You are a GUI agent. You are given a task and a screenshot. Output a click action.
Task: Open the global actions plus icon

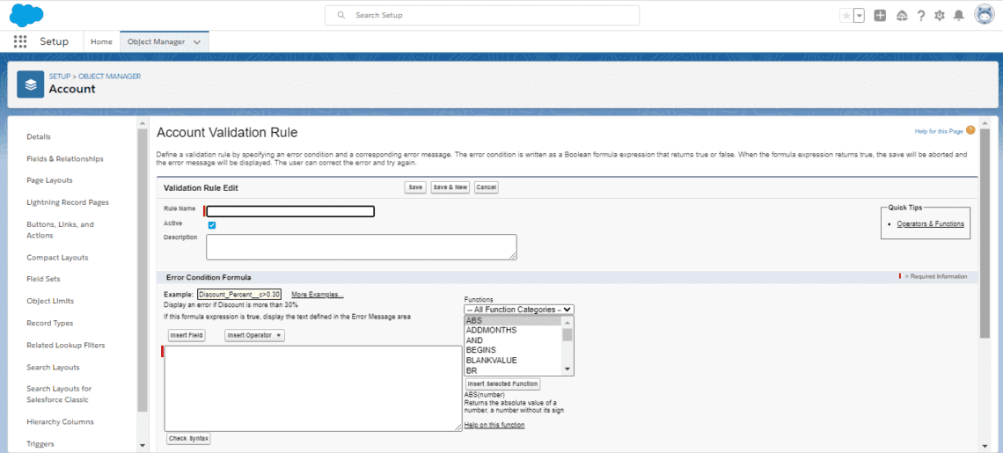(x=880, y=15)
